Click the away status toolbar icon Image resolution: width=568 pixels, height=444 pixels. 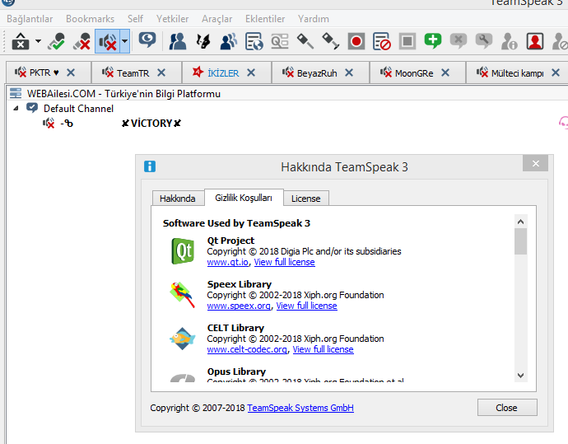click(21, 41)
